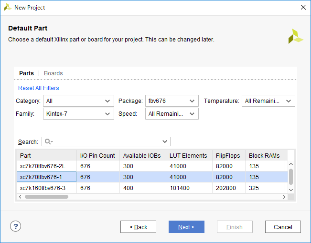Cancel the new project wizard
This screenshot has width=311, height=243.
point(282,227)
